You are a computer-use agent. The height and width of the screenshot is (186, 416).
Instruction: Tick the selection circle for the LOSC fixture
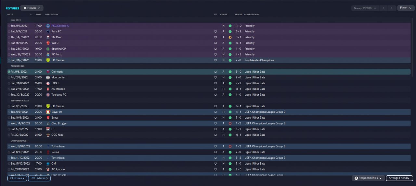[9, 83]
